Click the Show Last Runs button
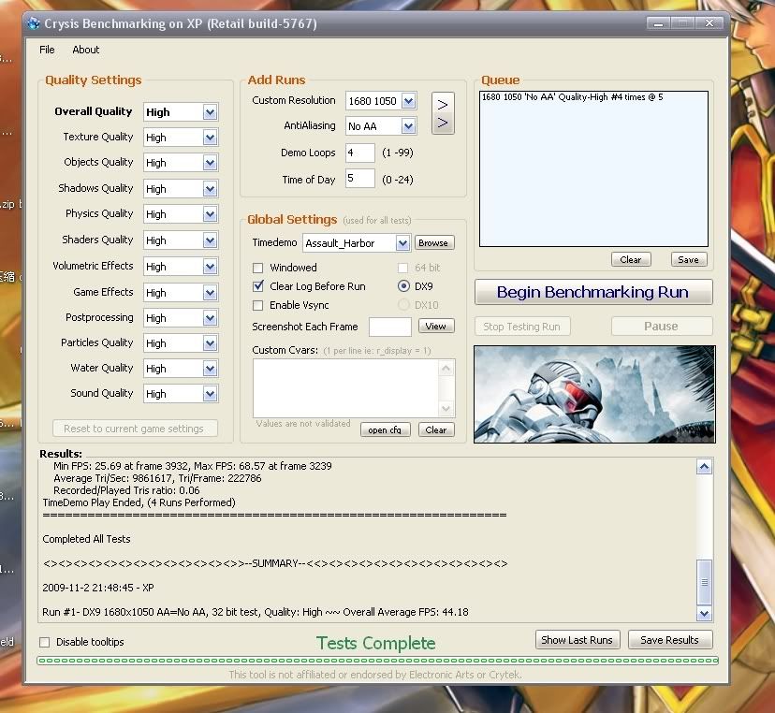 tap(577, 640)
